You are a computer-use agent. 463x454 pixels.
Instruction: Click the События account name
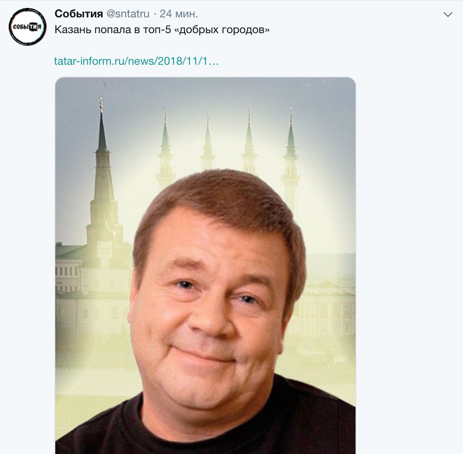click(x=79, y=13)
